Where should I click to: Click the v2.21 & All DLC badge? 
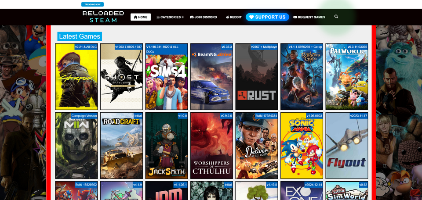pyautogui.click(x=86, y=47)
